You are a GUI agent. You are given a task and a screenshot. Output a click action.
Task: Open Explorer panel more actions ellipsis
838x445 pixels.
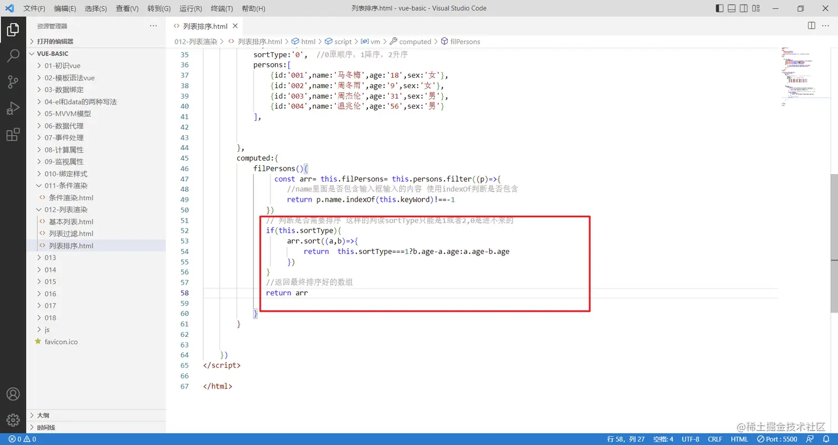point(154,26)
